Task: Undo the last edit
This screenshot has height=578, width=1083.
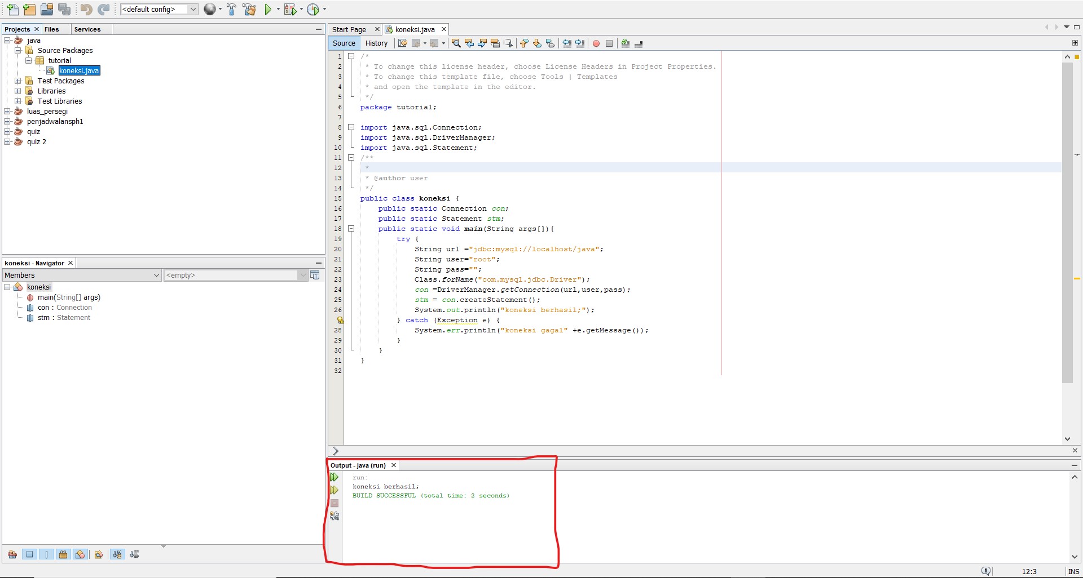Action: [85, 9]
